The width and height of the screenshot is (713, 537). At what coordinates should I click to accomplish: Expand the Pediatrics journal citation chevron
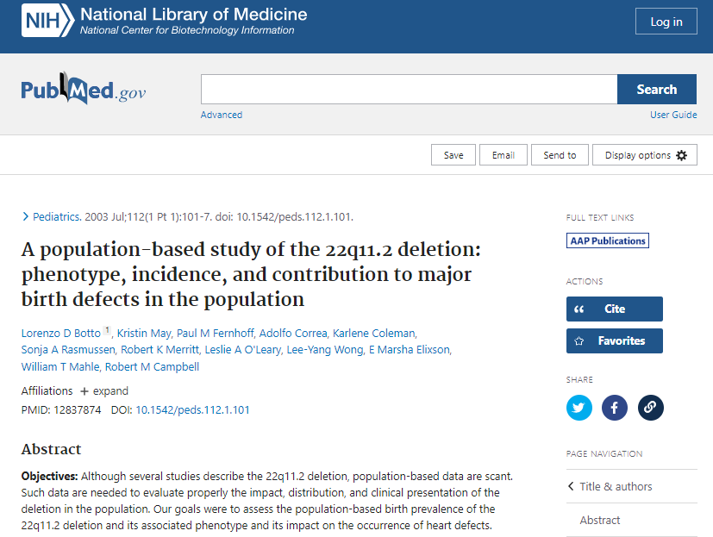pyautogui.click(x=26, y=217)
